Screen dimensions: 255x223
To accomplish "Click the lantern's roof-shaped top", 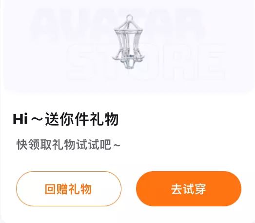I will click(129, 26).
